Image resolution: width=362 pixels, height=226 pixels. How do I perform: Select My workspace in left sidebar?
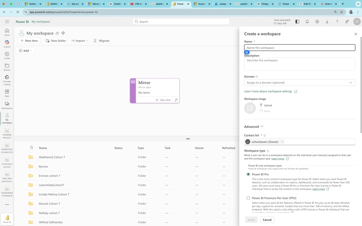click(7, 118)
